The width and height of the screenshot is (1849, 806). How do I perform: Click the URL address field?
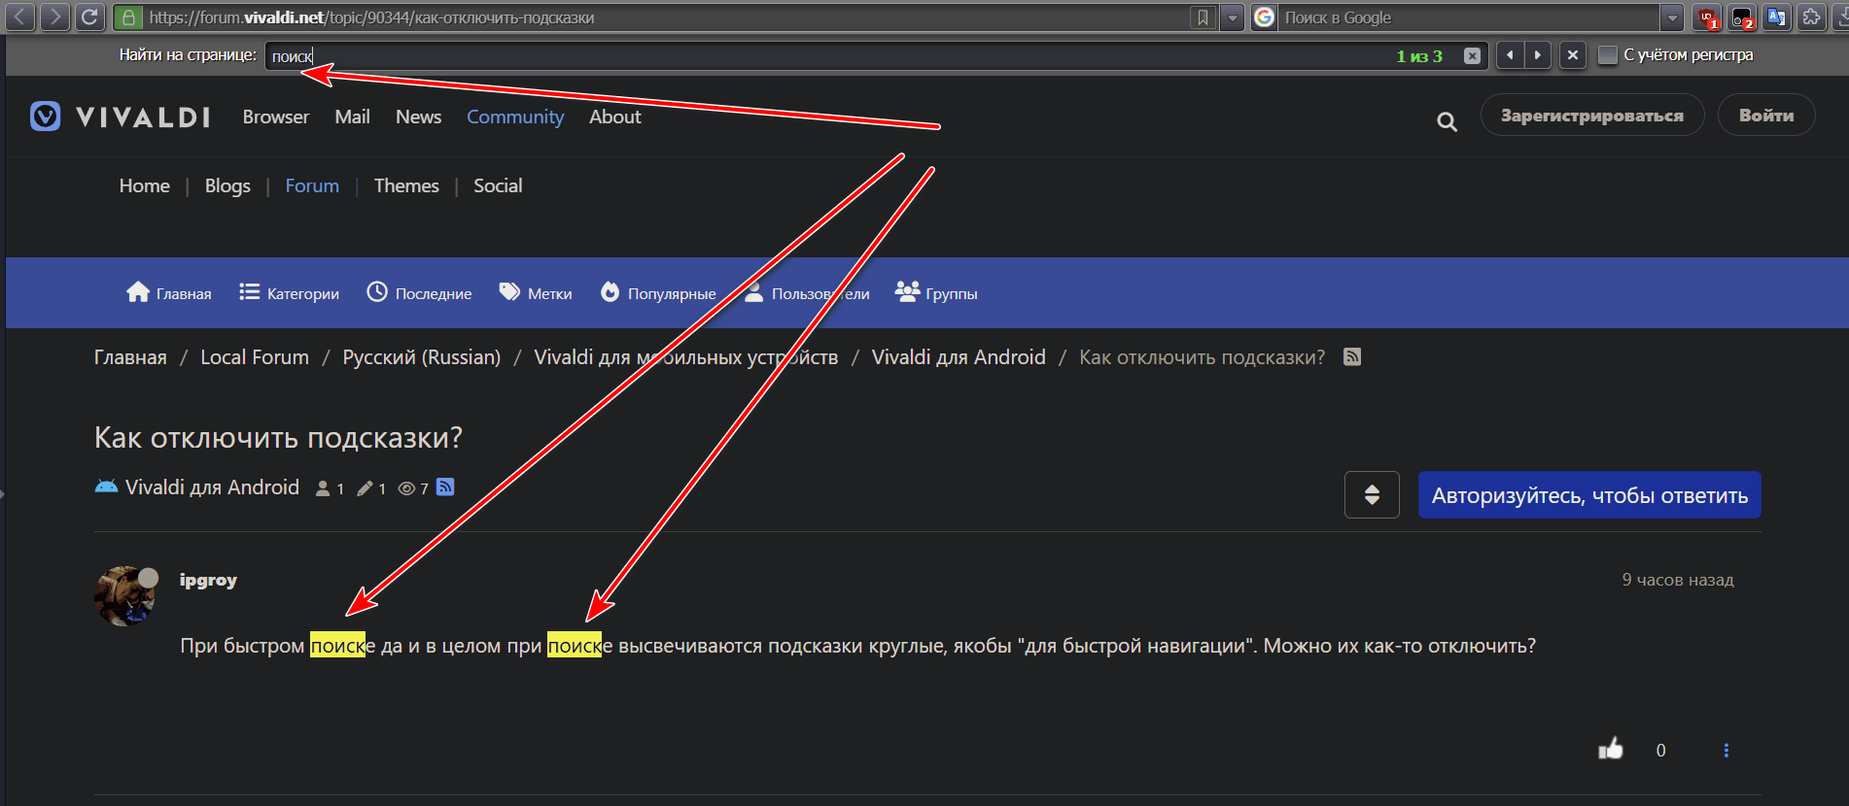[x=666, y=17]
